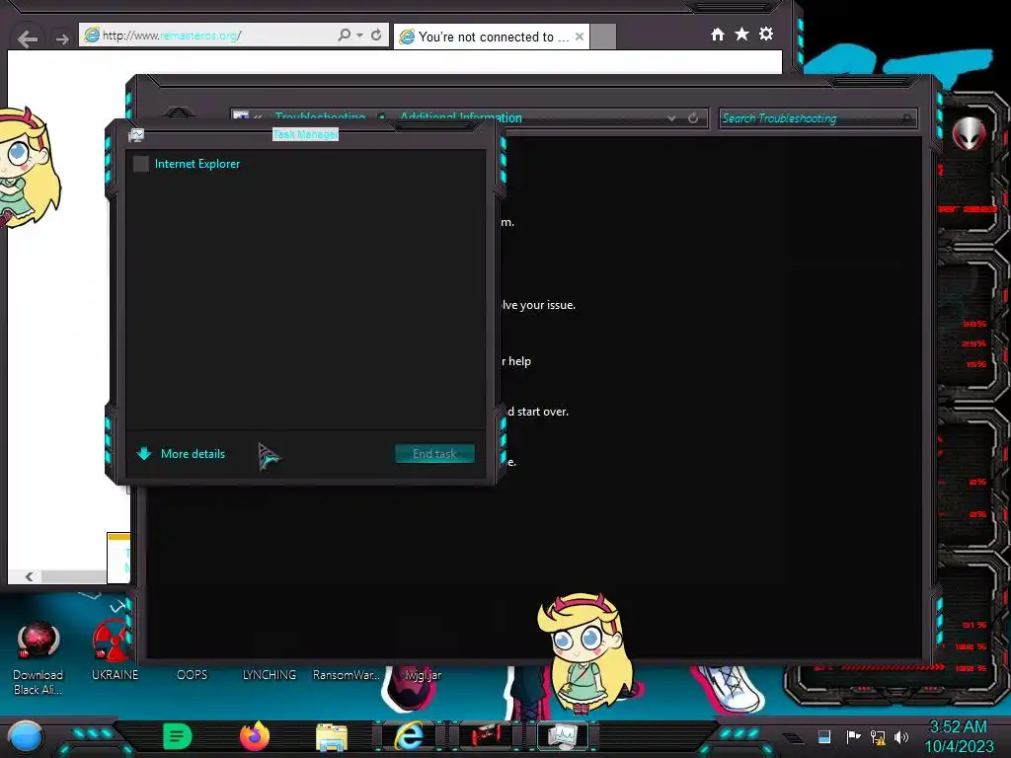
Task: Open volume speaker tray icon
Action: [901, 736]
